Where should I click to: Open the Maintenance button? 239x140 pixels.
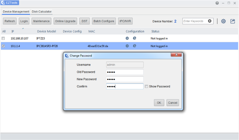tap(41, 21)
